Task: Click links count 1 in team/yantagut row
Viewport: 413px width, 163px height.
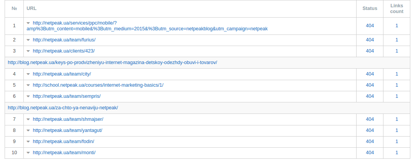Action: point(396,130)
